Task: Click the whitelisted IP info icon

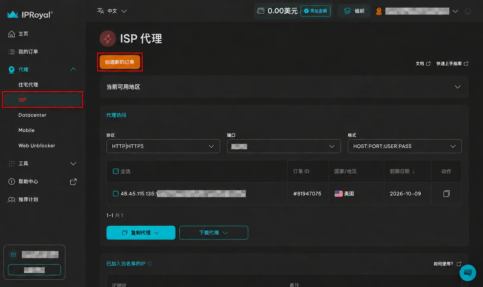Action: coord(150,264)
